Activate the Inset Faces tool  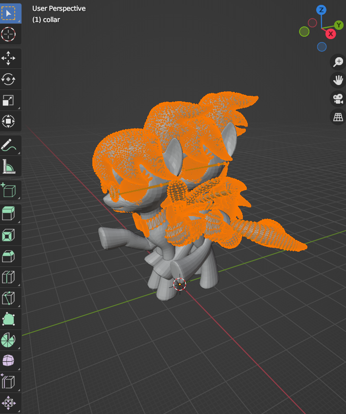[9, 235]
